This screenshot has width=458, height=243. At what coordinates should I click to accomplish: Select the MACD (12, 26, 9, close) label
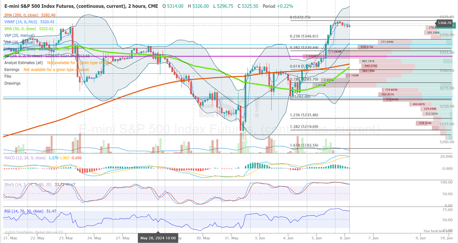point(25,158)
